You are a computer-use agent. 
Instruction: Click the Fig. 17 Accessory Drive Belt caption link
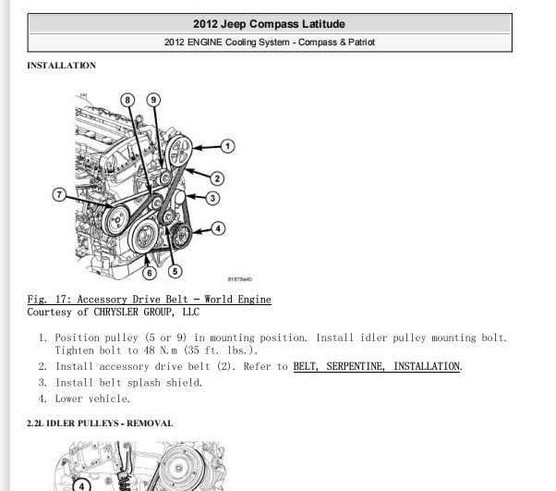point(150,300)
